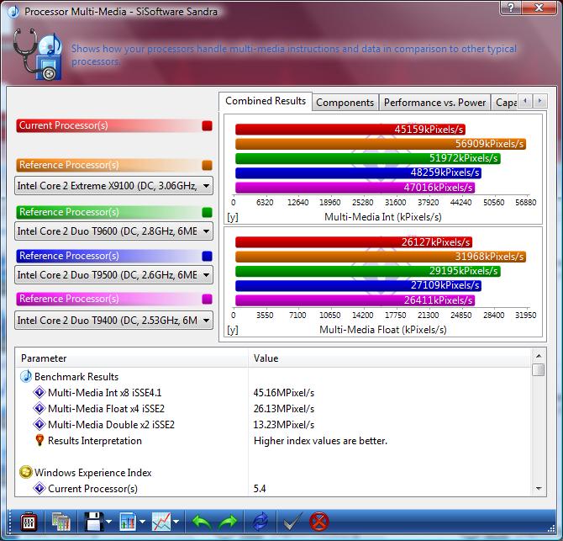Toggle the blue Reference Processor checkbox
The image size is (563, 541).
point(208,256)
